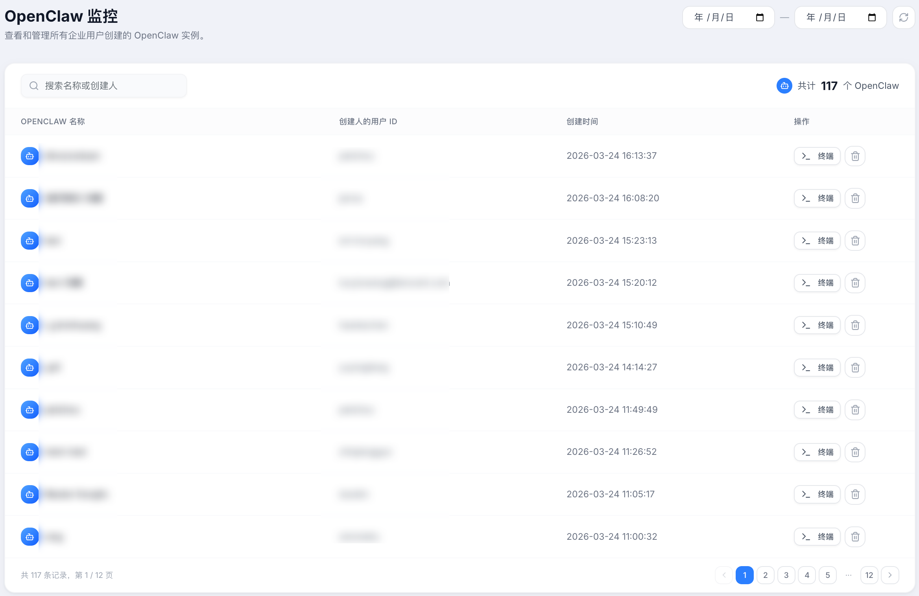Go to page 2 of records
Viewport: 919px width, 596px height.
pos(765,575)
